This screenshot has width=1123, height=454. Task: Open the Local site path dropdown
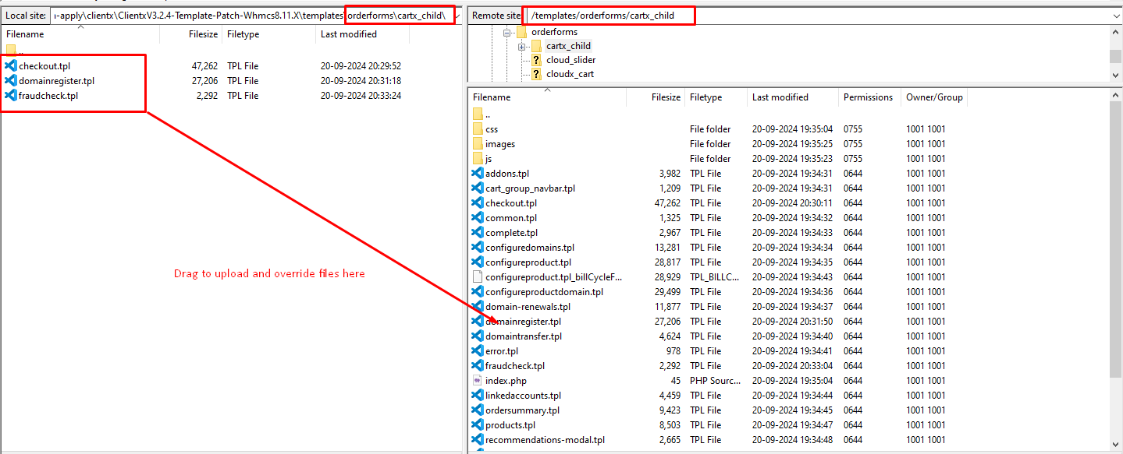pos(457,16)
